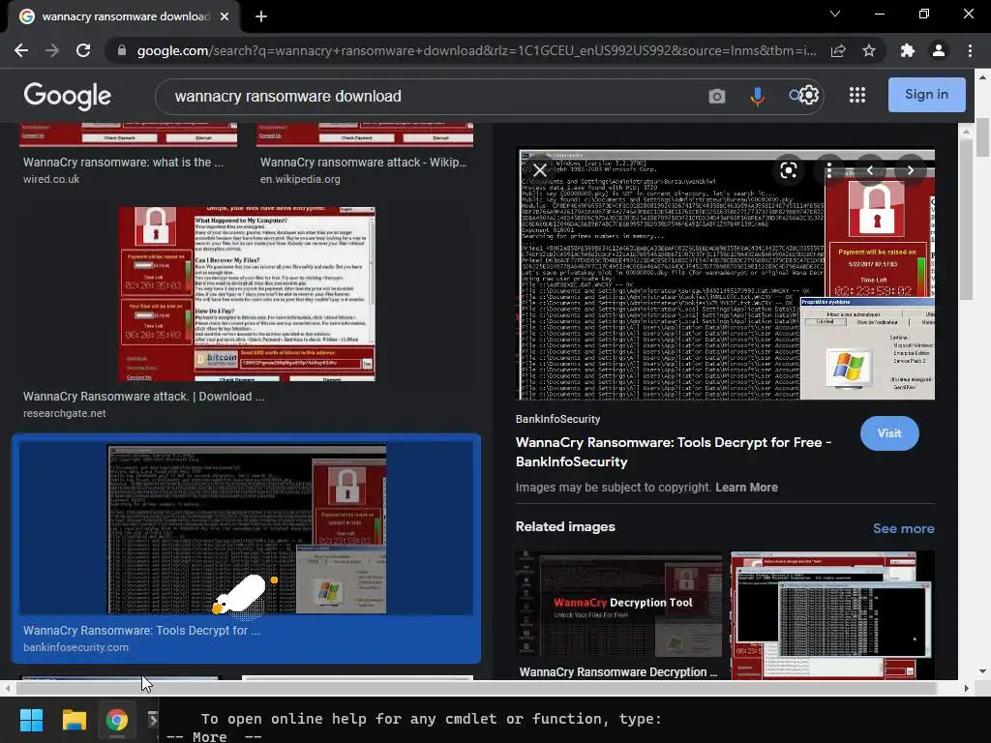Click WannaCry Ransomware attack Download caption

pyautogui.click(x=143, y=396)
